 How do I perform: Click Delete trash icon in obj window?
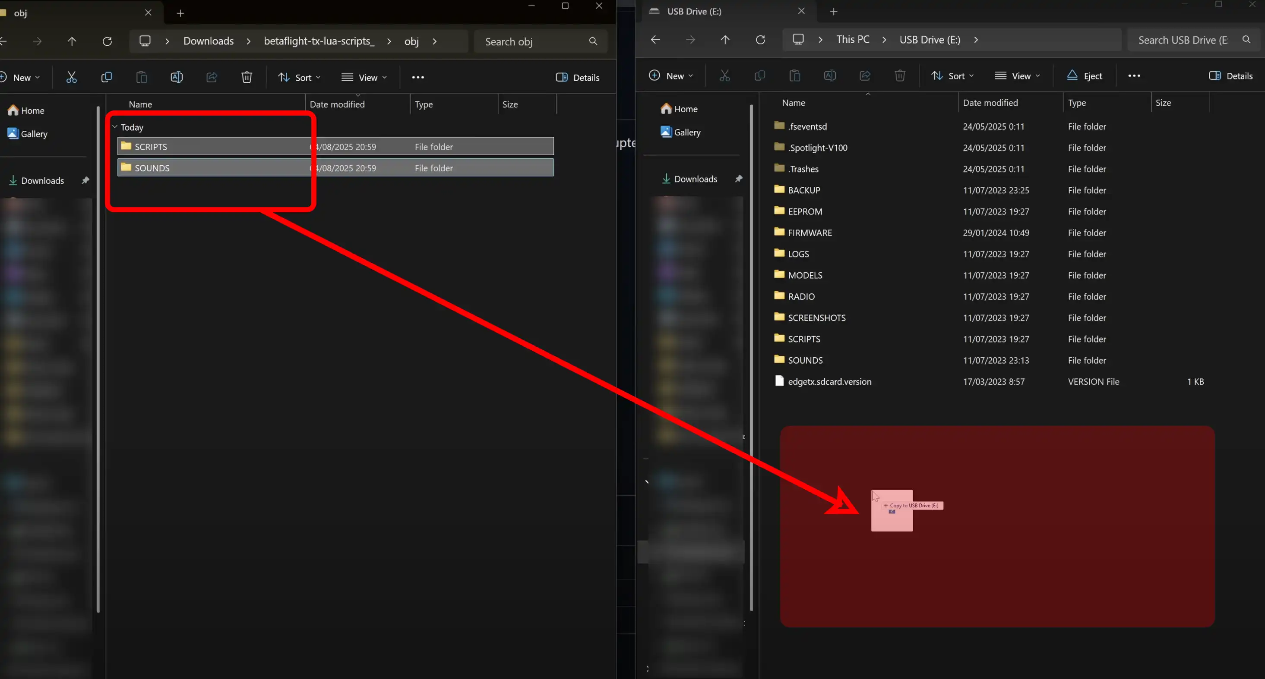(x=247, y=77)
